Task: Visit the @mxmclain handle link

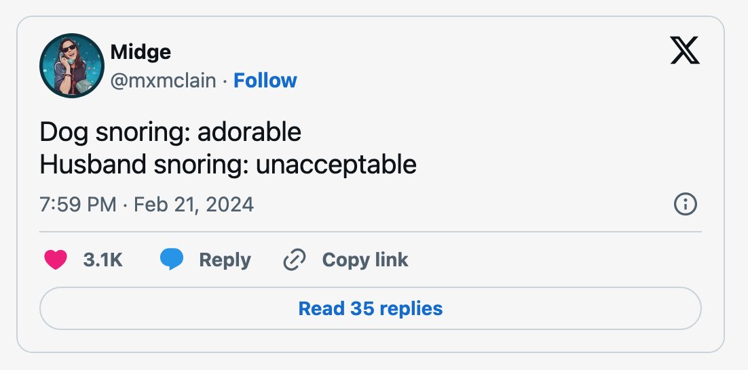Action: point(163,81)
